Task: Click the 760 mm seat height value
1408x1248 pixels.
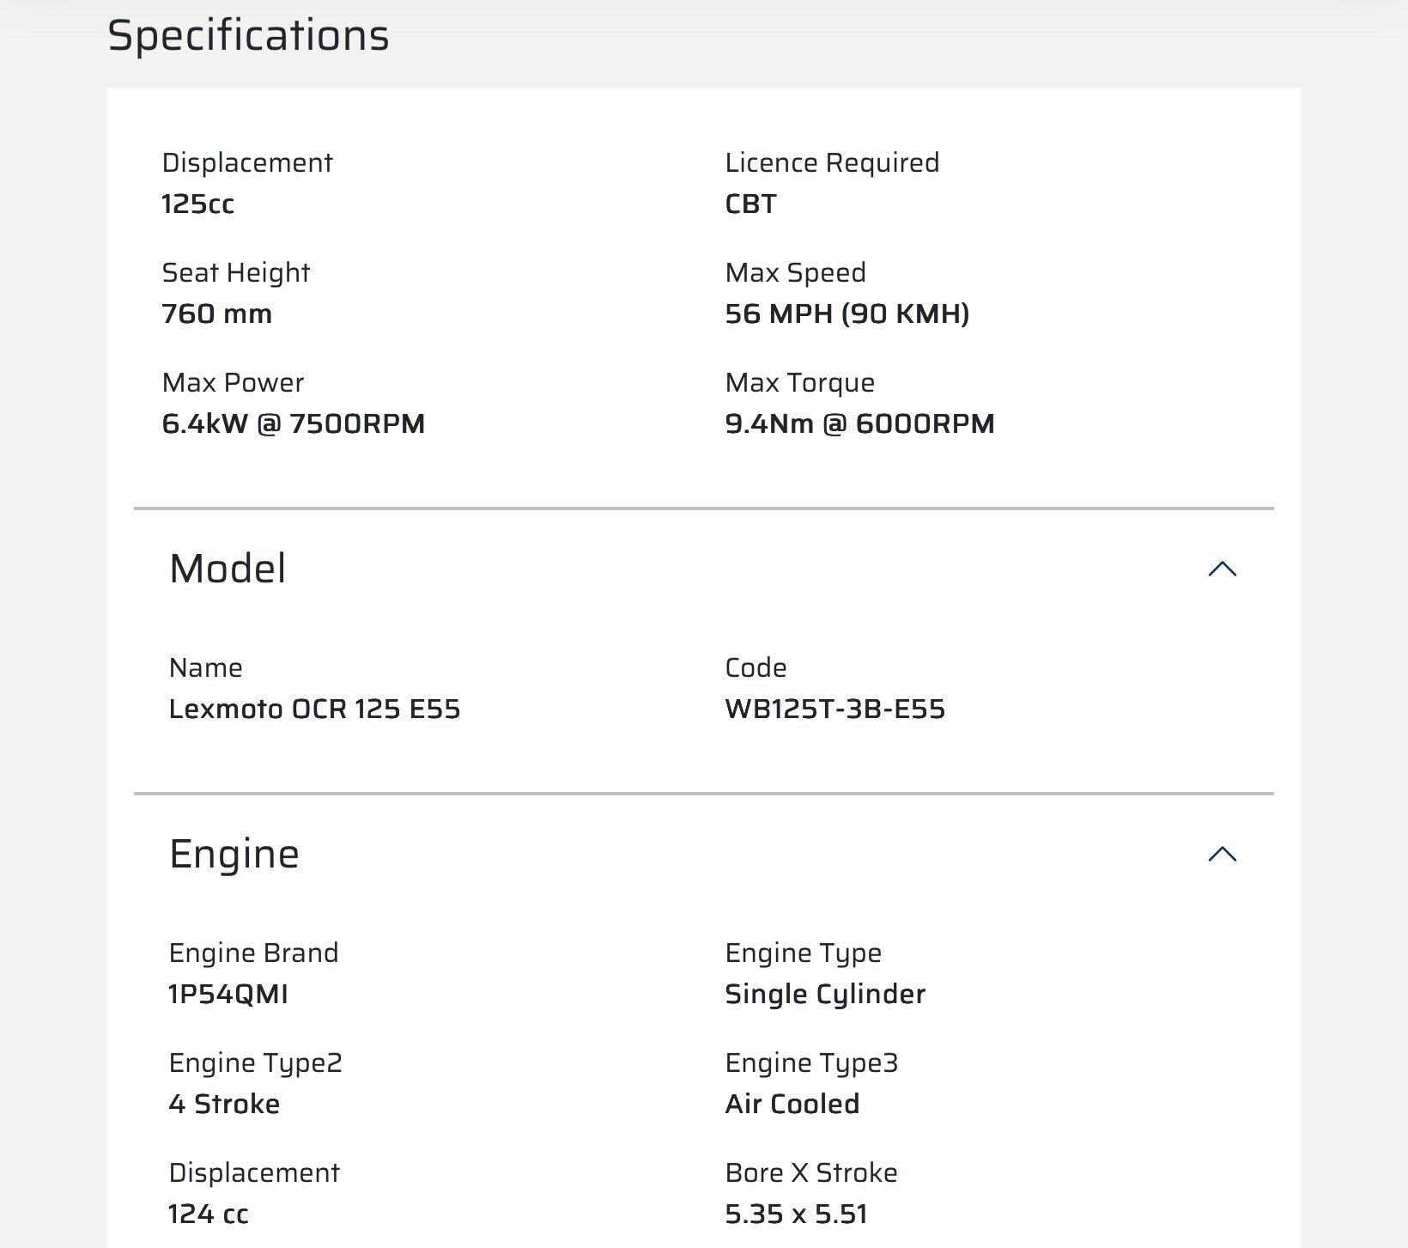Action: [216, 314]
